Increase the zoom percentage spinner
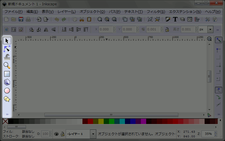Screen dimensions: 225x141 (x=215, y=132)
